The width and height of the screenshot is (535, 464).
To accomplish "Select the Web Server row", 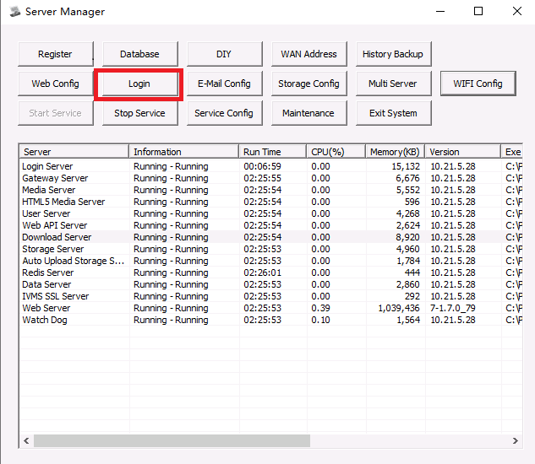I will 271,308.
